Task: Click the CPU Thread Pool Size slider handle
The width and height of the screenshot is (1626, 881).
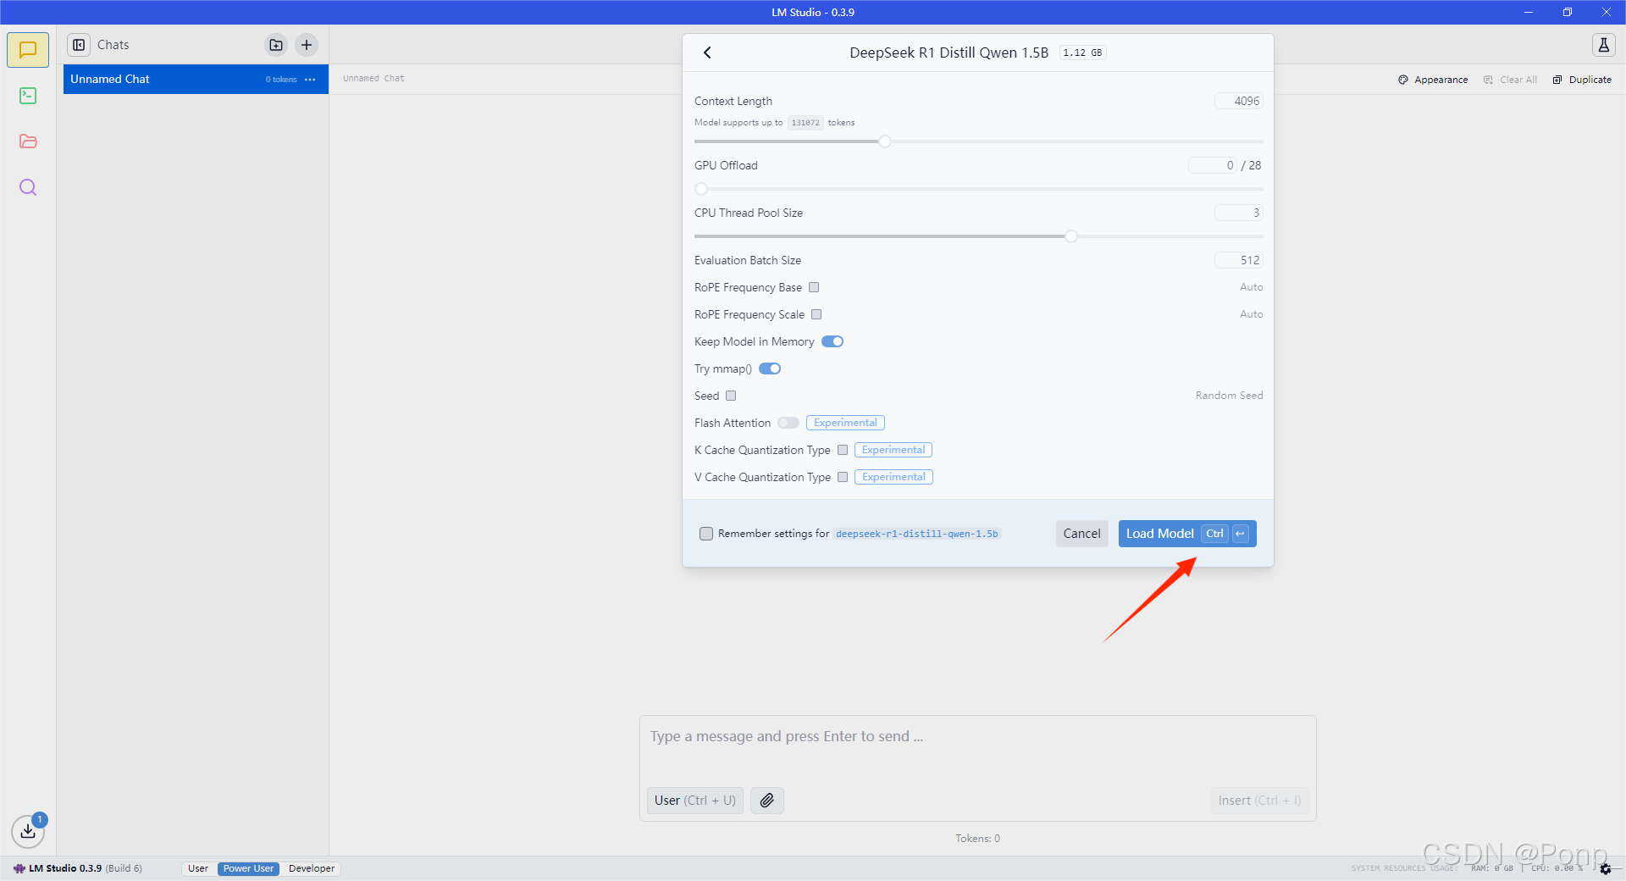Action: [x=1071, y=236]
